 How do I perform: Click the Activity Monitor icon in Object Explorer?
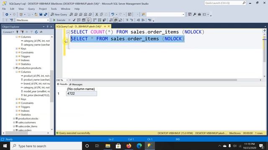point(41,32)
